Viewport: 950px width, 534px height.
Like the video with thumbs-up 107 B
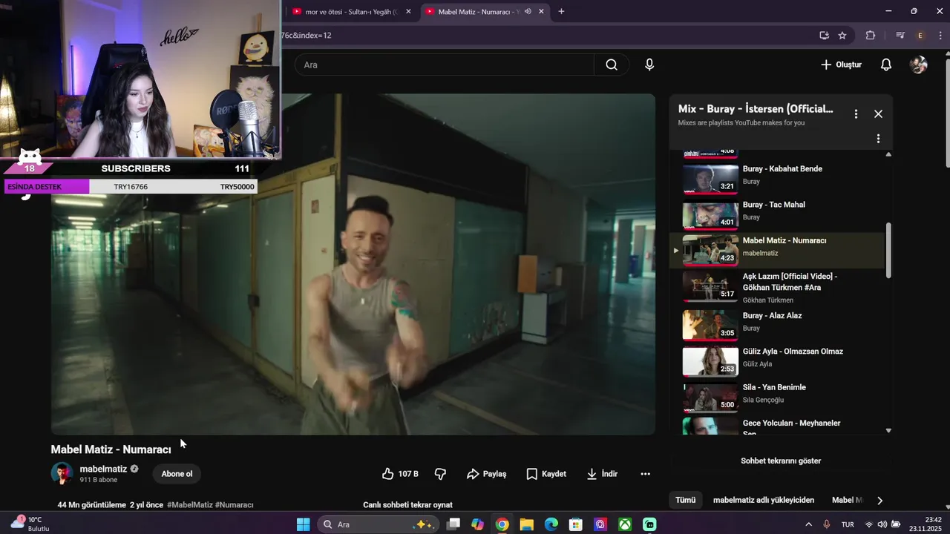[399, 474]
